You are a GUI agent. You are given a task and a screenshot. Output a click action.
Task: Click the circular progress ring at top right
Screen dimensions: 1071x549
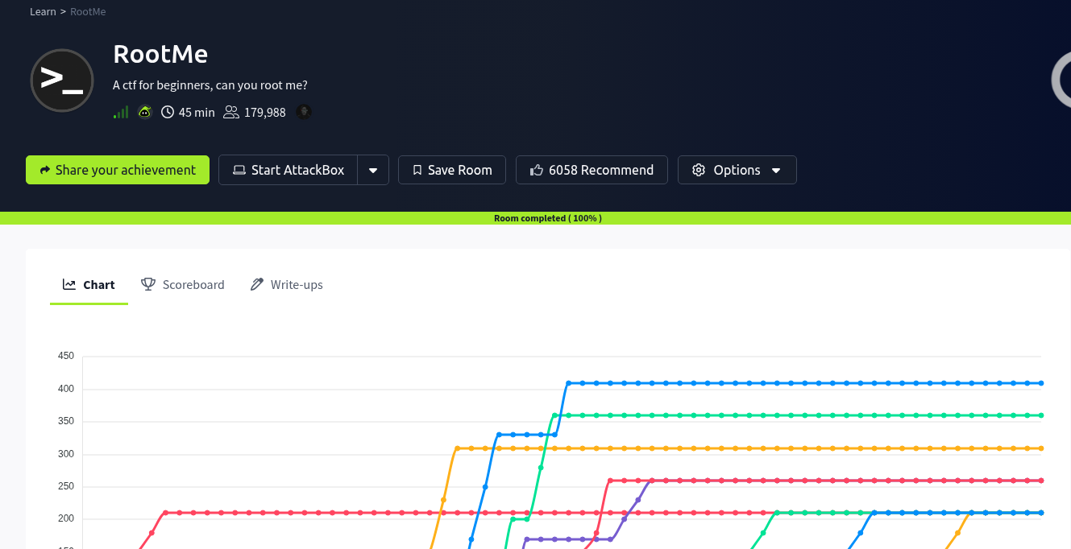click(1063, 80)
